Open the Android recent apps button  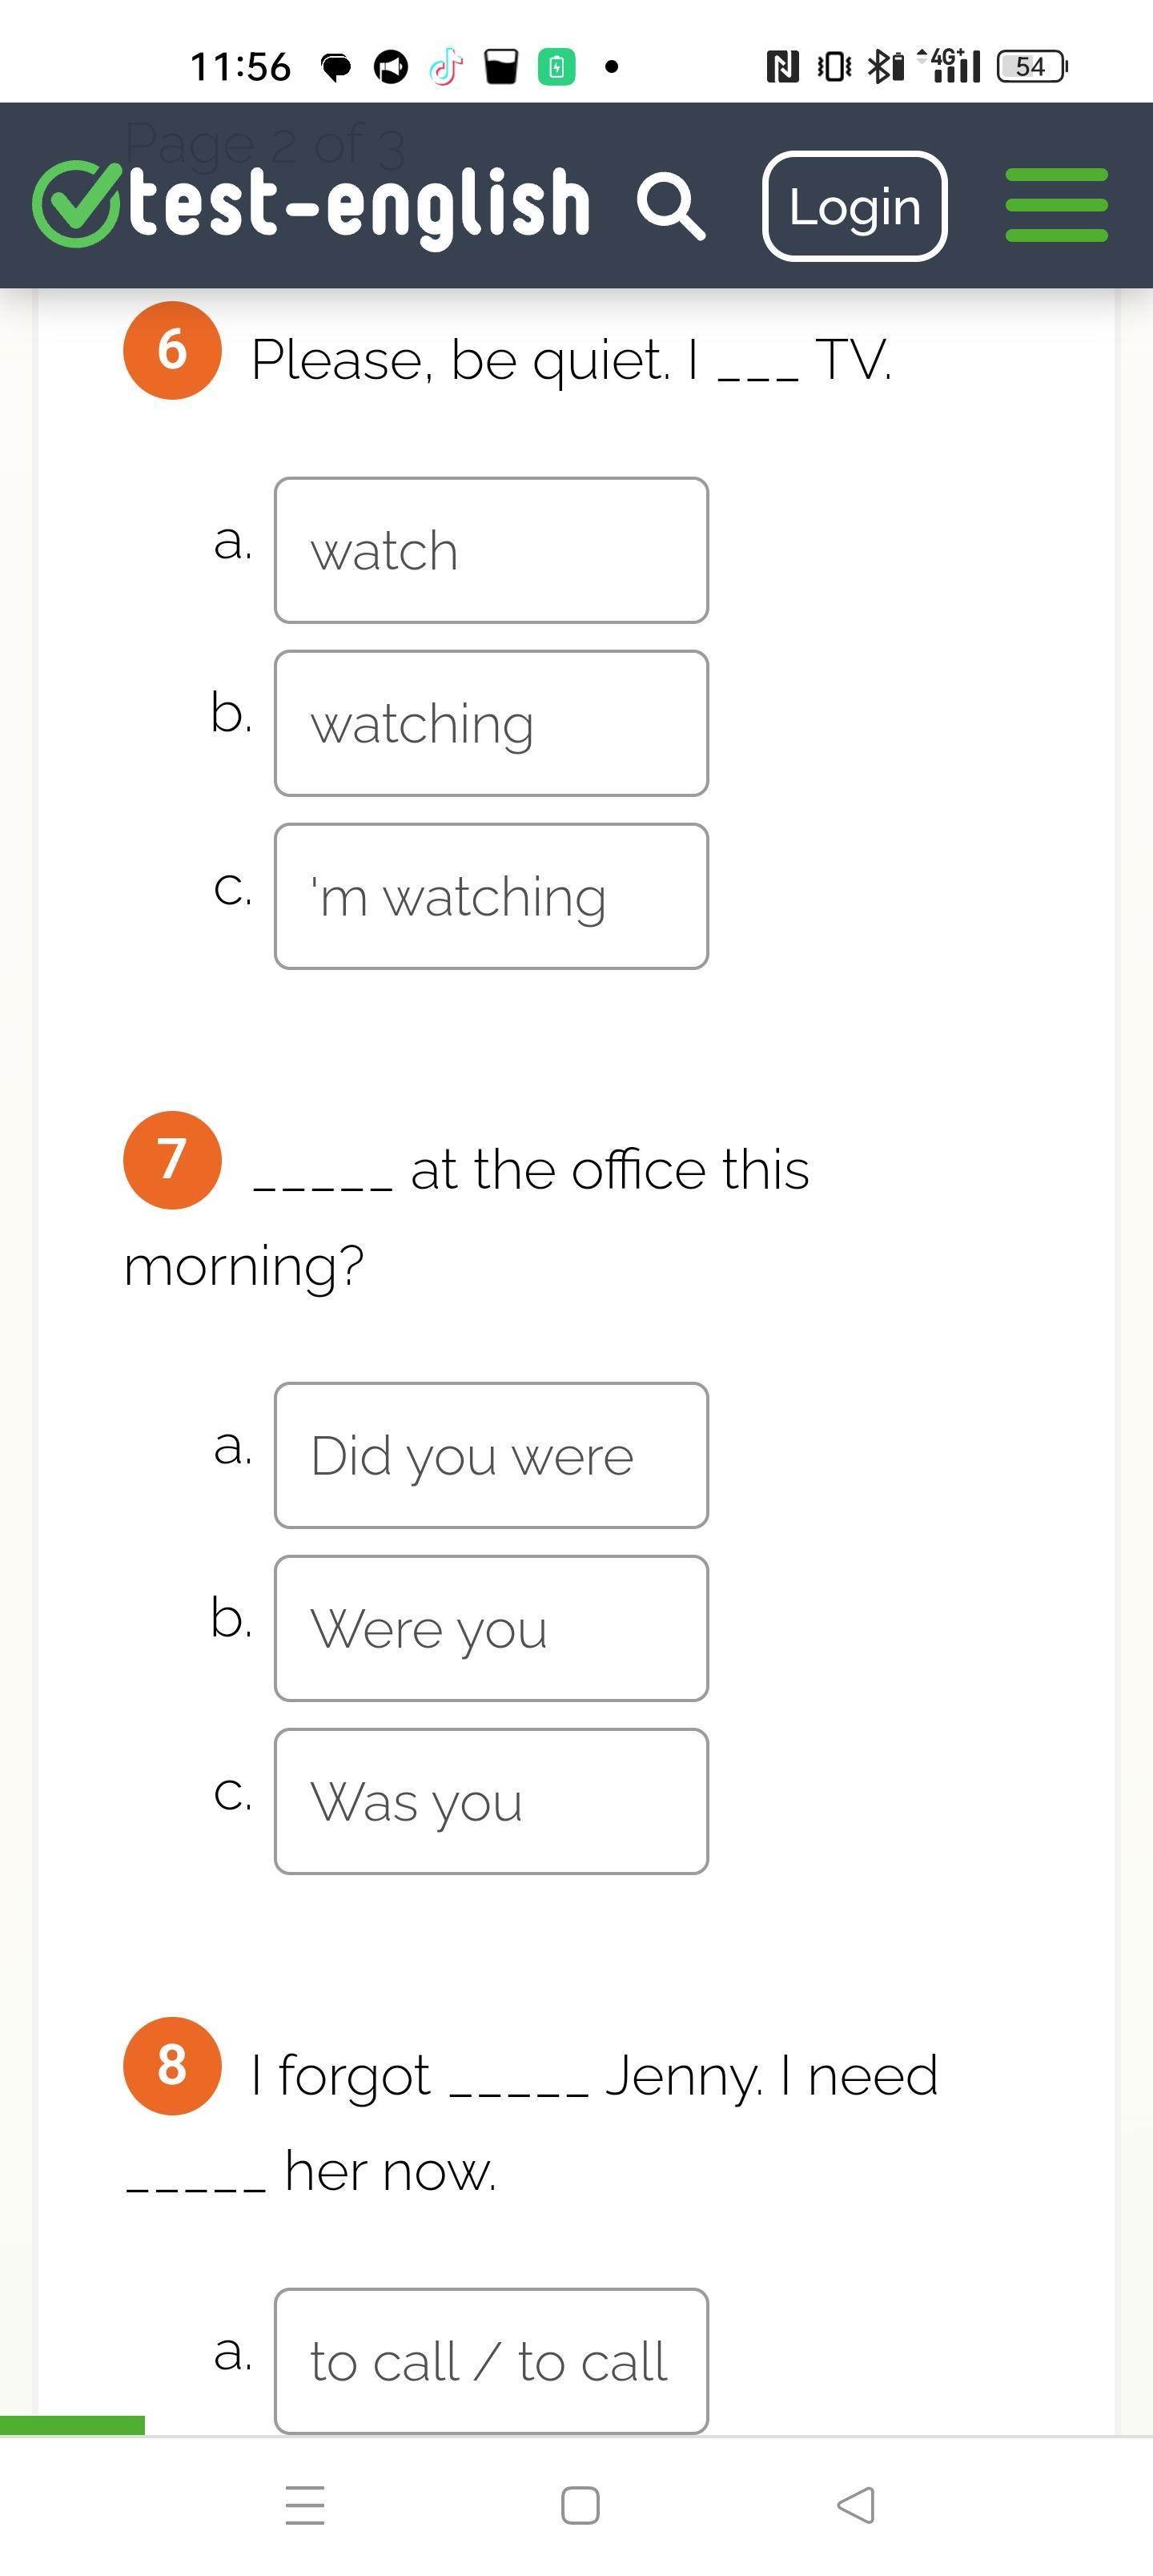point(305,2505)
